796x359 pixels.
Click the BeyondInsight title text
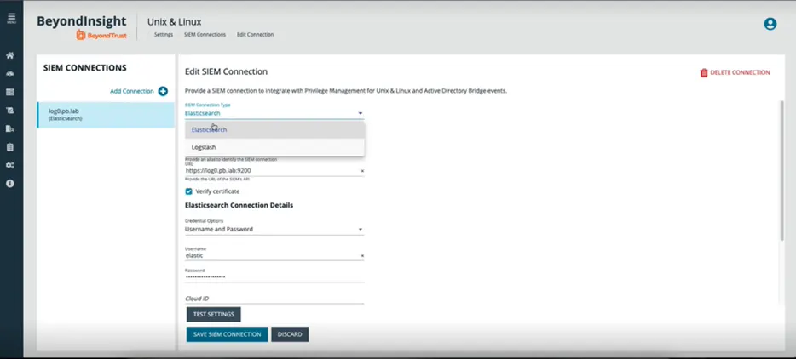point(81,21)
